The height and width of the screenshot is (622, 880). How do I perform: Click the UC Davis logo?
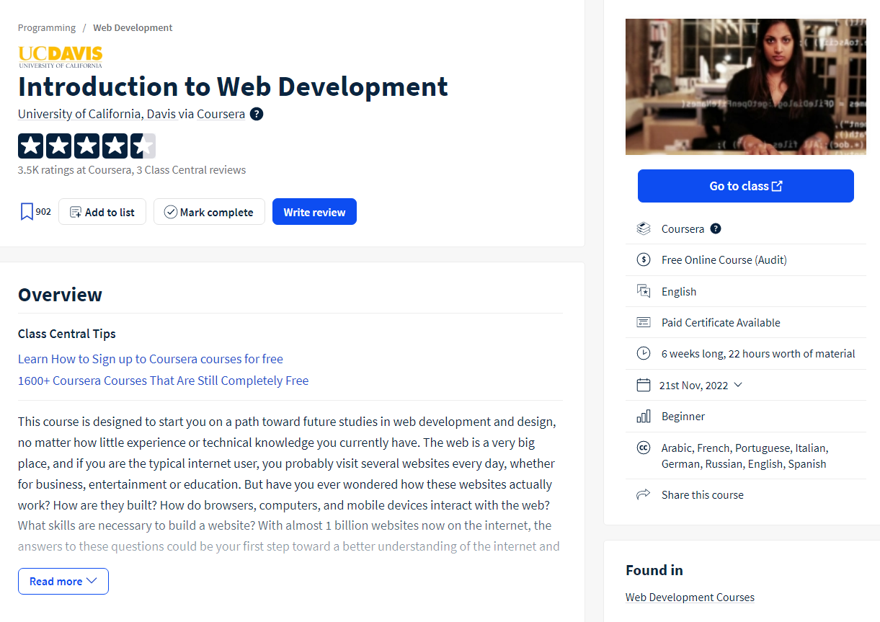tap(61, 56)
